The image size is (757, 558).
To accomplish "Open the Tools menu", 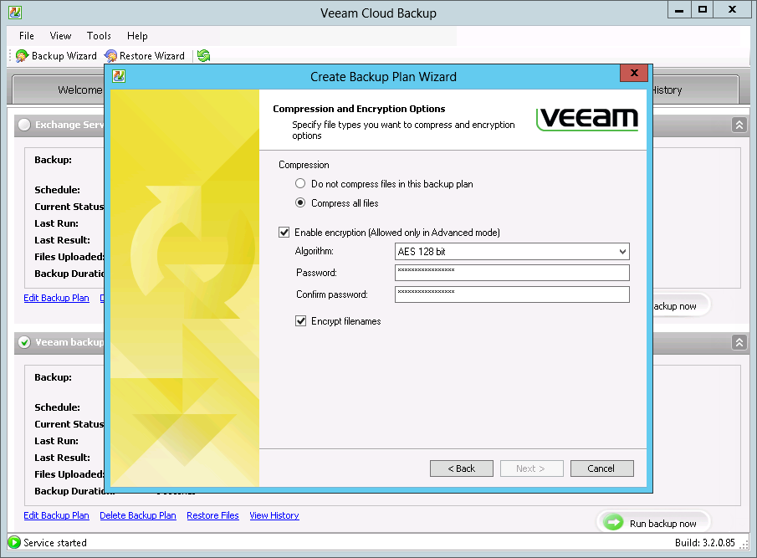I will pos(99,36).
